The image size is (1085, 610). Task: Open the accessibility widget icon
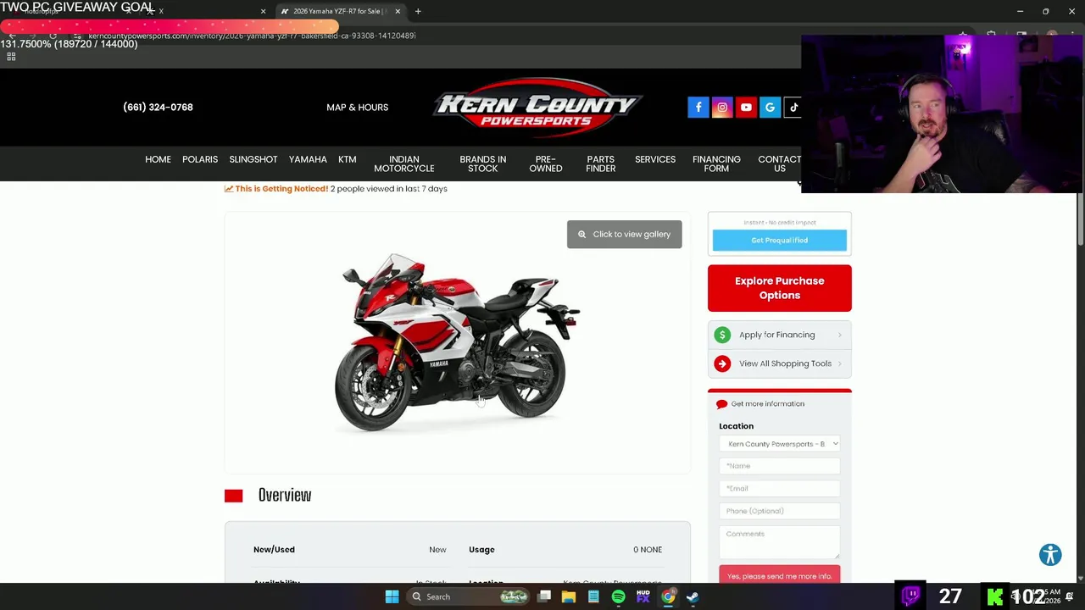1050,555
